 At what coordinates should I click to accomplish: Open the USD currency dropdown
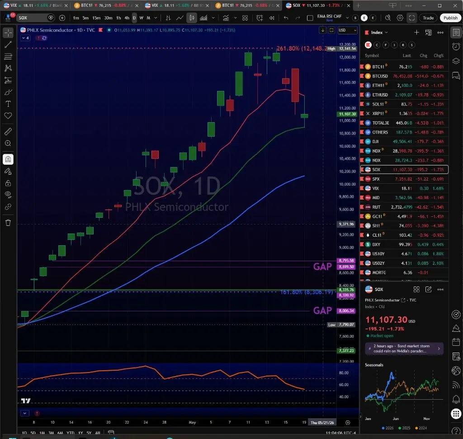click(x=348, y=30)
